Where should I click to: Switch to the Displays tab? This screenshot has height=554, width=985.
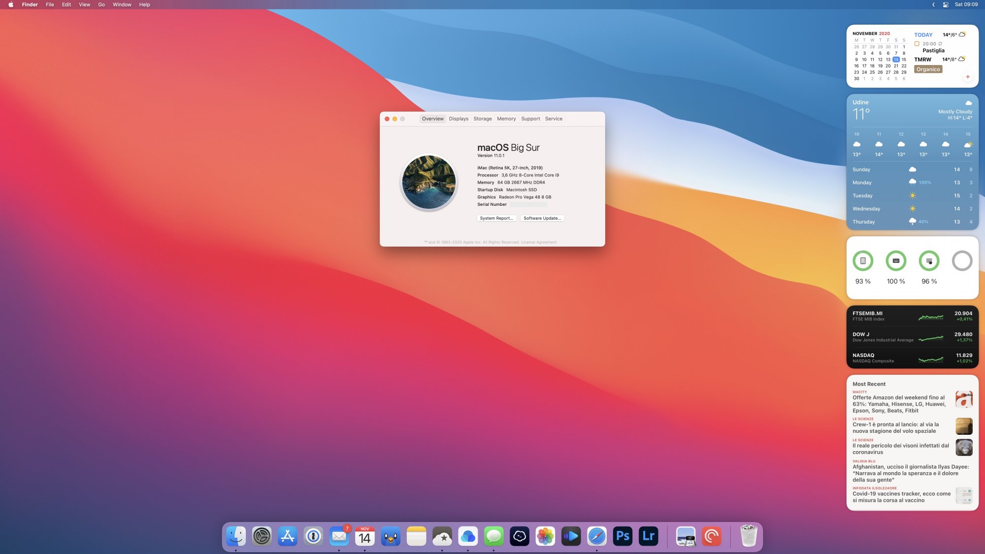(x=459, y=119)
